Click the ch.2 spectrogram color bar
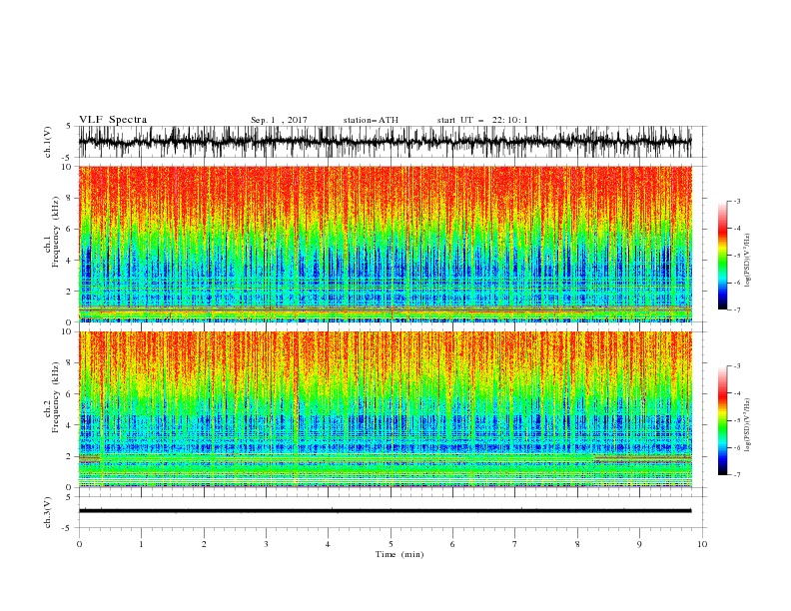Image resolution: width=791 pixels, height=611 pixels. pyautogui.click(x=723, y=420)
